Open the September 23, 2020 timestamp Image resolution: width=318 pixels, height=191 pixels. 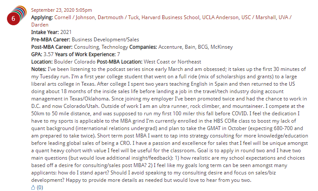62,10
